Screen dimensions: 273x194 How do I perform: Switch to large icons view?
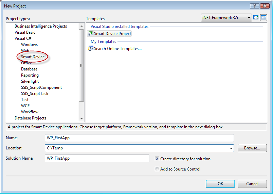pyautogui.click(x=256, y=17)
